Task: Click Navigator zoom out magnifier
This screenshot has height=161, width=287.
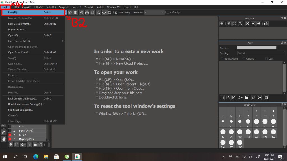Action: (240, 23)
